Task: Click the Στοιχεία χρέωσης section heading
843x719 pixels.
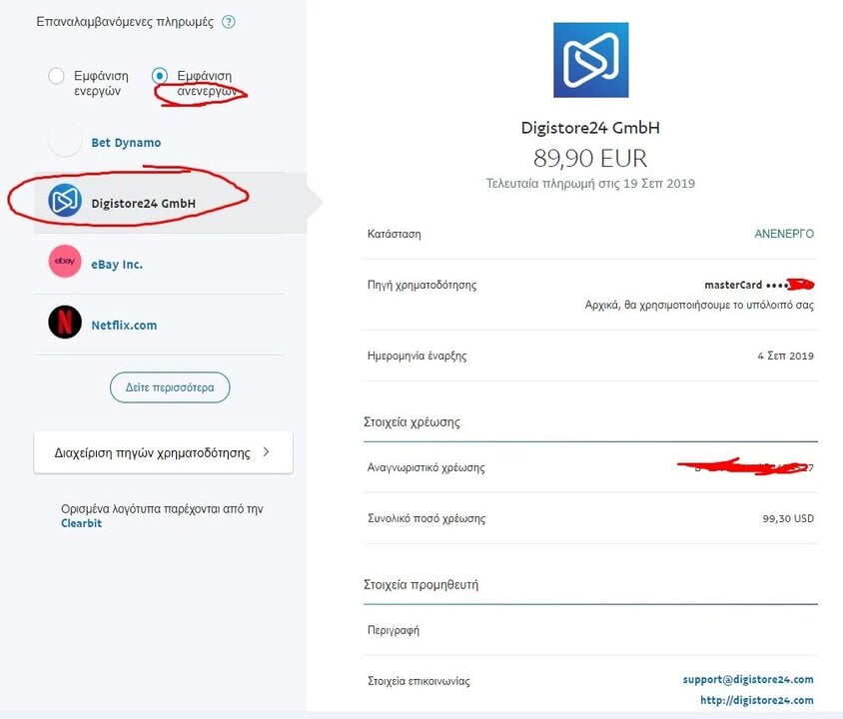Action: point(412,422)
